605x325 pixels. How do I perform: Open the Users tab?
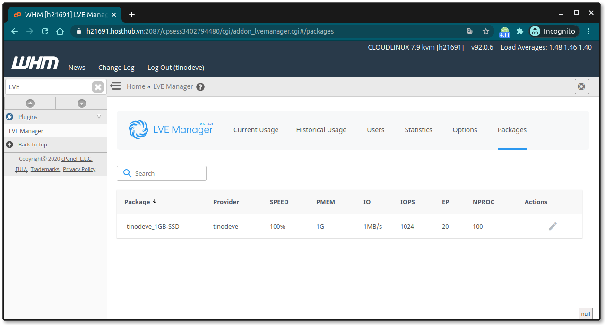tap(376, 130)
